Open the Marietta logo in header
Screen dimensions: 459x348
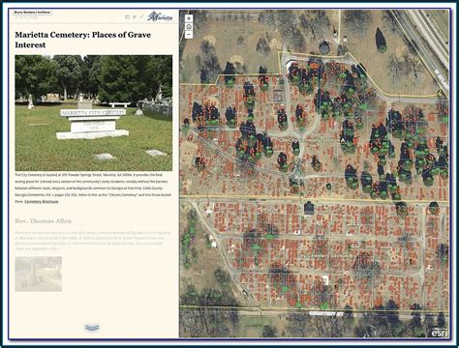coord(160,16)
